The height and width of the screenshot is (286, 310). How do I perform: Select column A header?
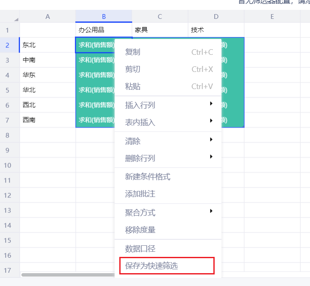pos(47,17)
